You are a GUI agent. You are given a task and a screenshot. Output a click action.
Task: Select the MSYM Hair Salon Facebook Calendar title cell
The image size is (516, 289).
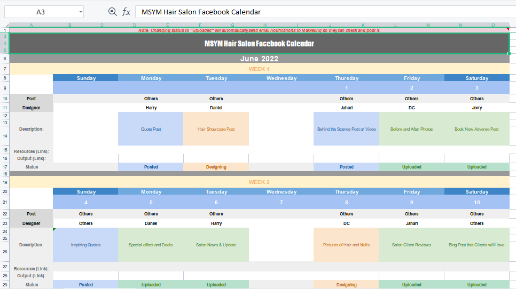click(259, 43)
